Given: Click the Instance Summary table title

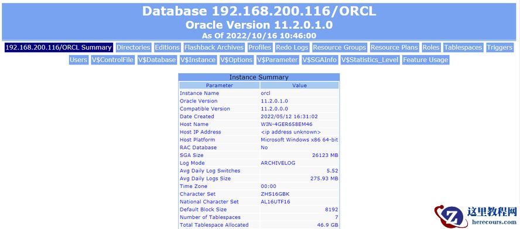Looking at the screenshot, I should (x=259, y=77).
